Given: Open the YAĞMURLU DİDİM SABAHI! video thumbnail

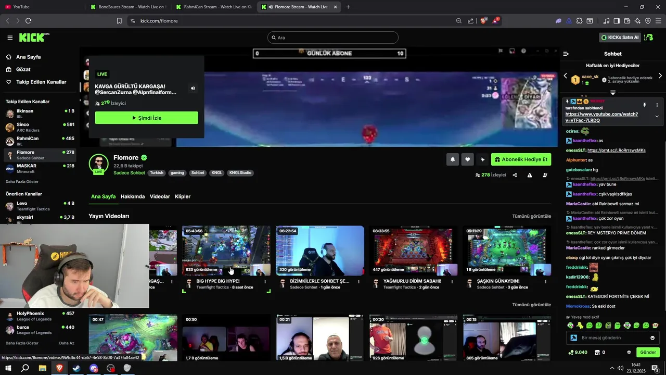Looking at the screenshot, I should [x=414, y=251].
